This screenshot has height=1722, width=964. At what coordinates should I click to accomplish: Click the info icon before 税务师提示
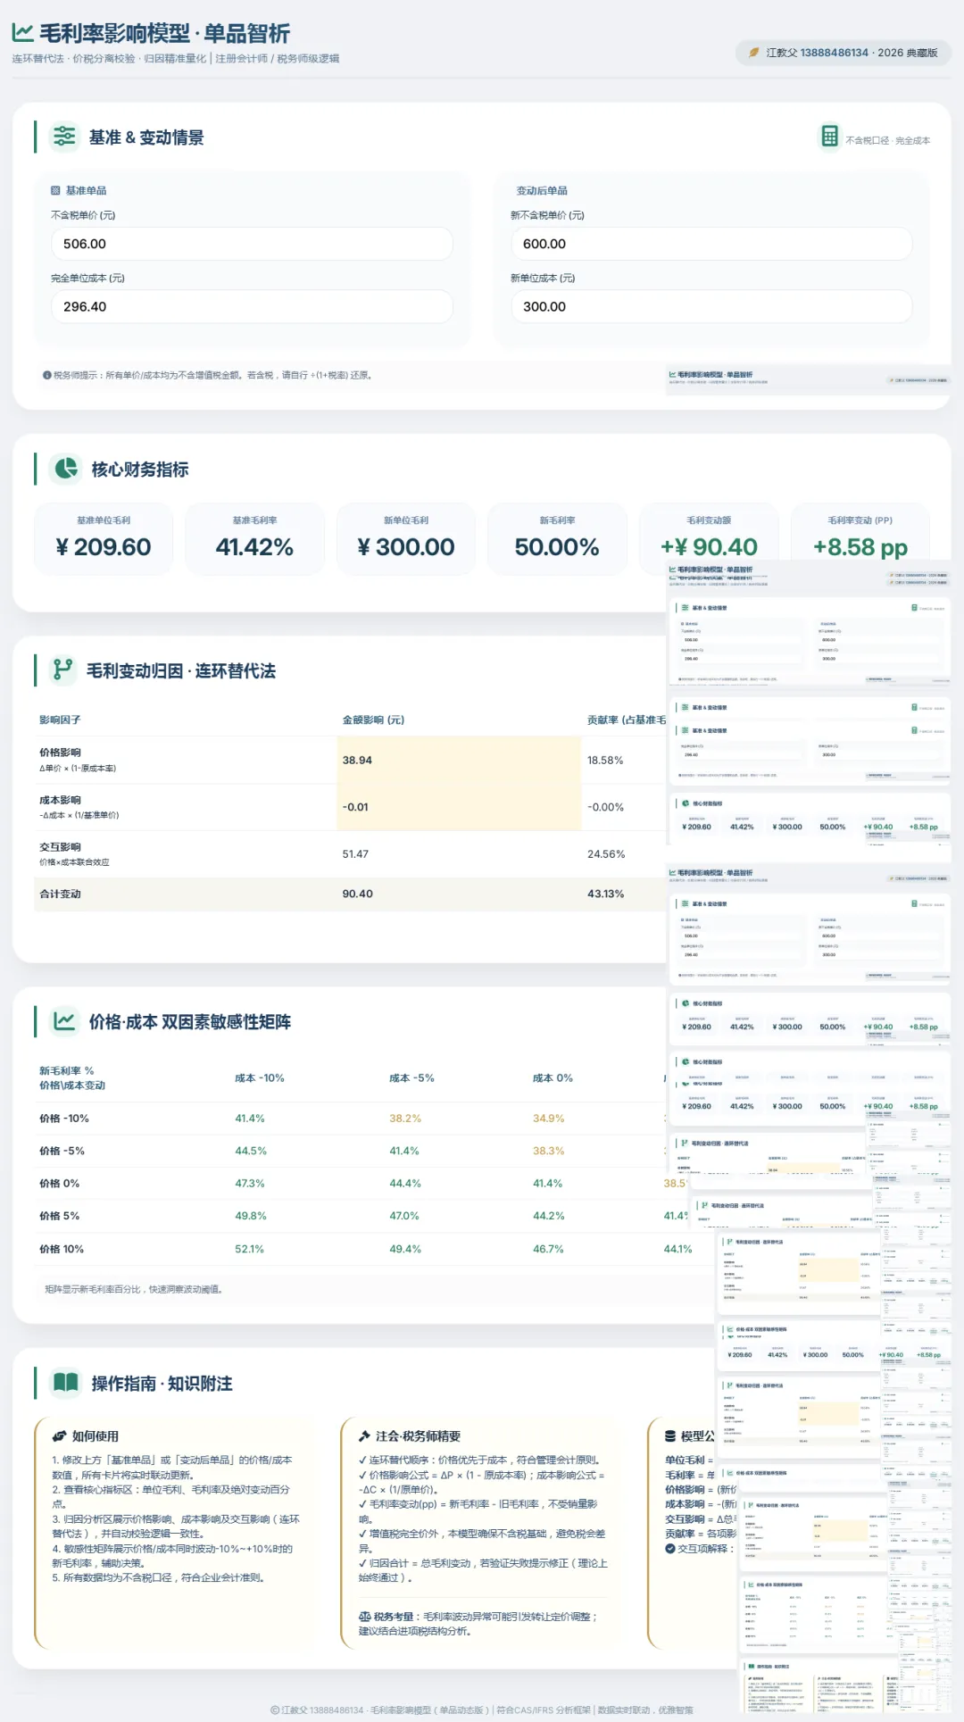click(x=46, y=375)
